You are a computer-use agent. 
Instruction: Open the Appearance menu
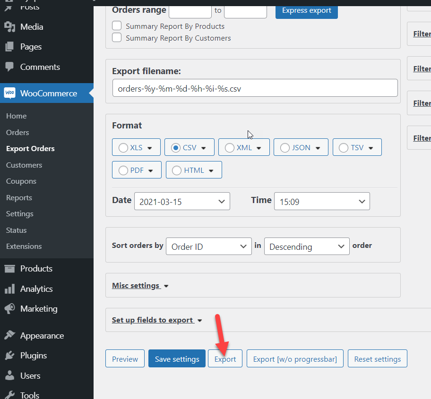[x=42, y=336]
